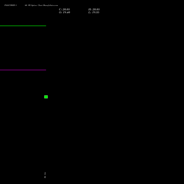Click the H: label before high price

click(90, 9)
